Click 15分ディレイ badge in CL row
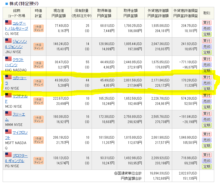Screen dimensions: 220x184 coord(39,28)
